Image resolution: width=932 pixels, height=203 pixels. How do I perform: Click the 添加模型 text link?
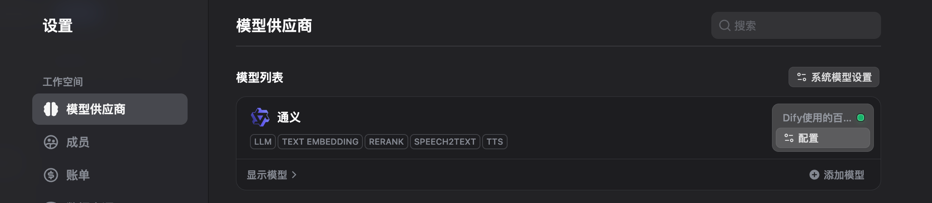click(844, 175)
